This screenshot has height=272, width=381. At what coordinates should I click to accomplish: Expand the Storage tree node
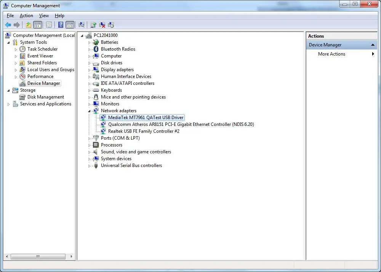coord(9,90)
